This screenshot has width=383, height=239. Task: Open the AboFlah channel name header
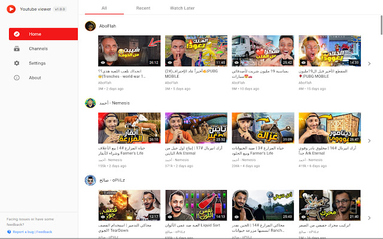click(x=108, y=26)
